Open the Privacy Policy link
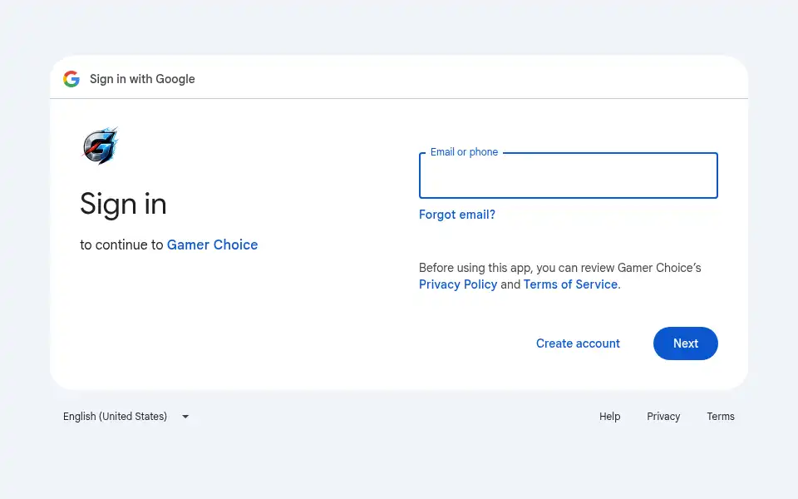 [457, 284]
